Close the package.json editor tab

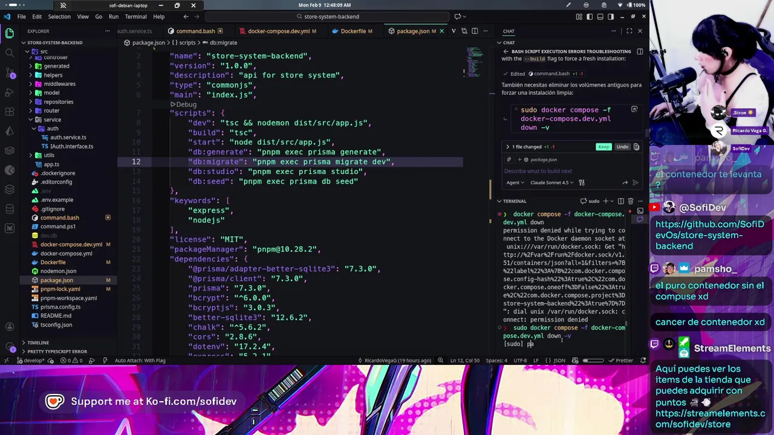(441, 31)
